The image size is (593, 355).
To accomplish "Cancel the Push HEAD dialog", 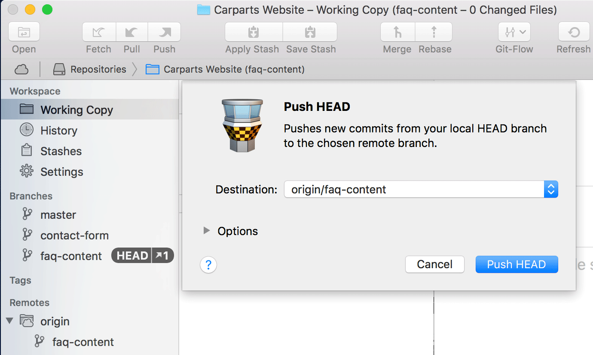I will pyautogui.click(x=434, y=264).
